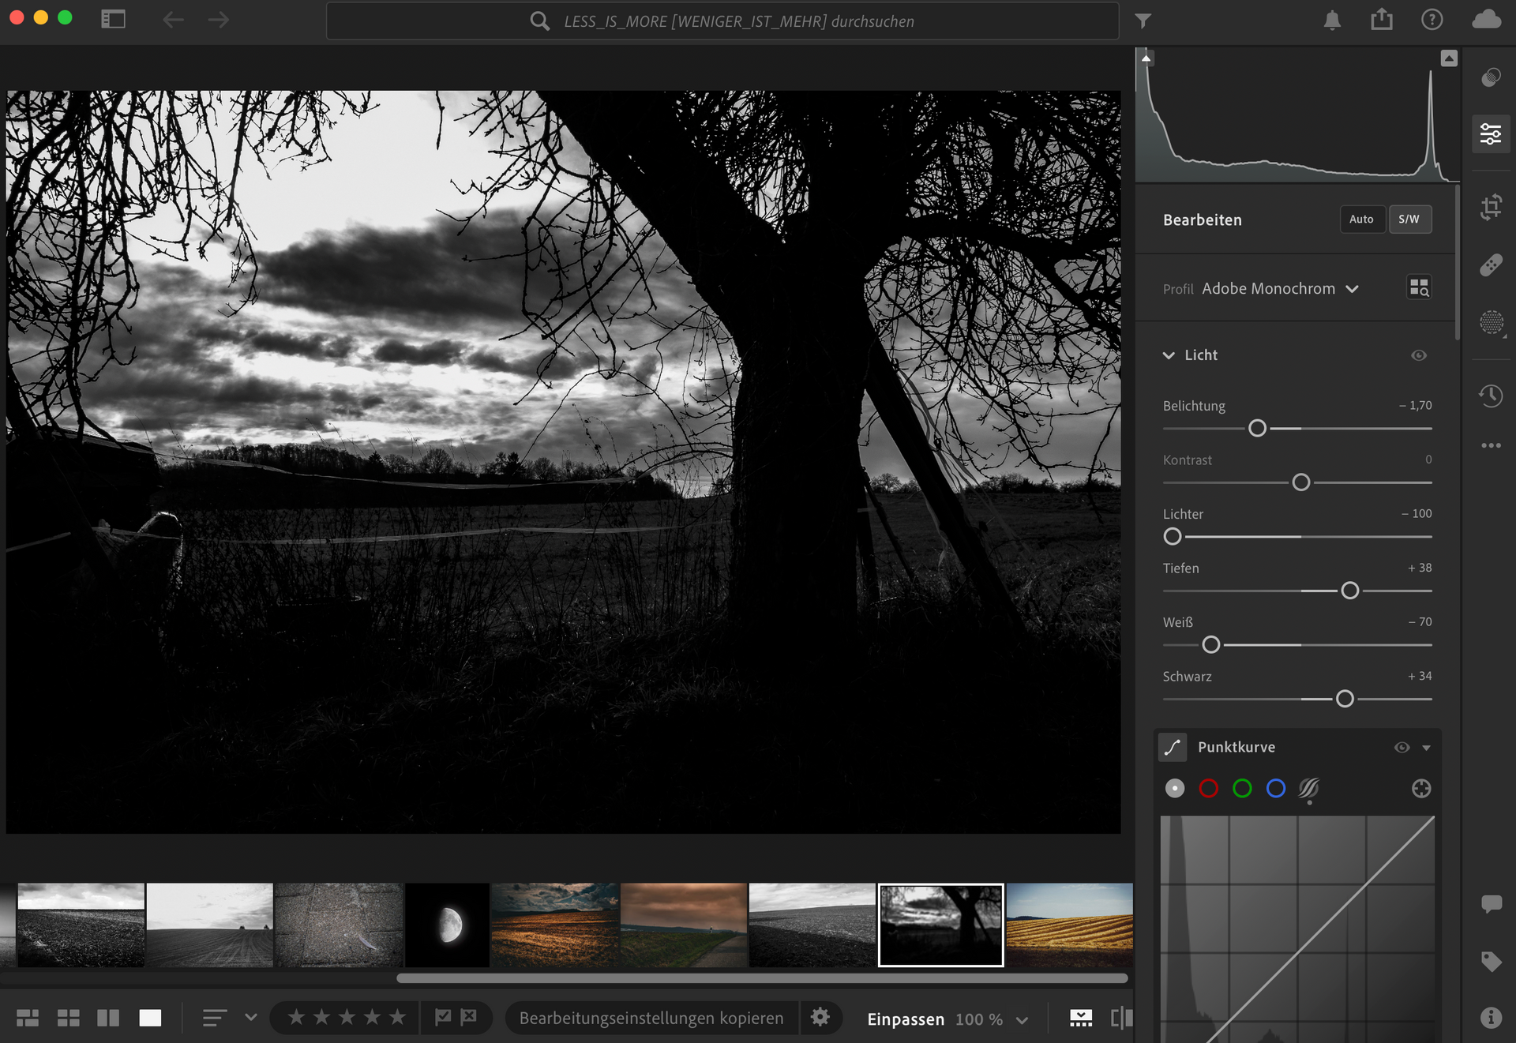Click the filter funnel icon
Viewport: 1516px width, 1043px height.
click(1143, 21)
